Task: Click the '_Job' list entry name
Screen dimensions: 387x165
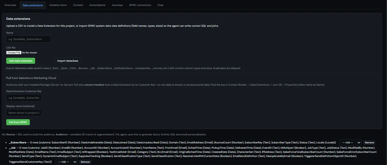Action: coord(12,148)
